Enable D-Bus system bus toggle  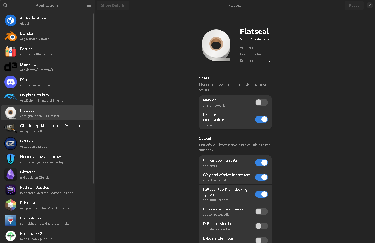point(261,240)
